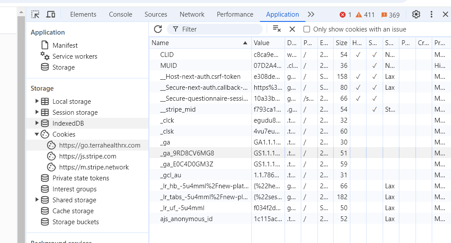
Task: Click the delete selected cookie X icon
Action: (x=292, y=29)
